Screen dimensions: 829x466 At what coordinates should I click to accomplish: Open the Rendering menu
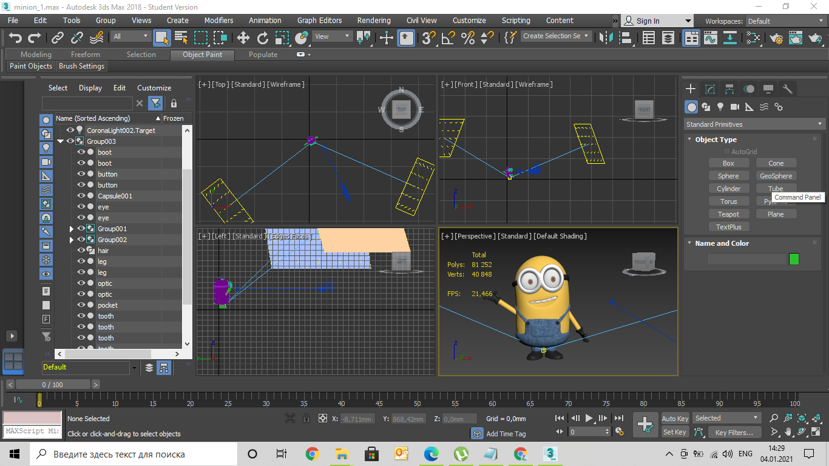pyautogui.click(x=373, y=20)
